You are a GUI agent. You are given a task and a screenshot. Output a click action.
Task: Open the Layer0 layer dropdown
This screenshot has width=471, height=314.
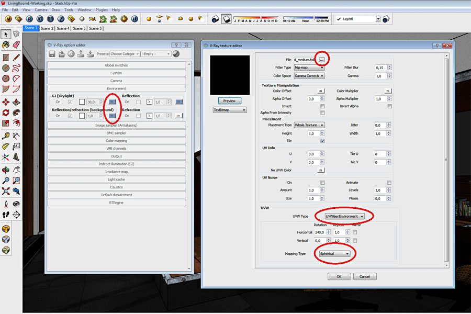pos(378,19)
